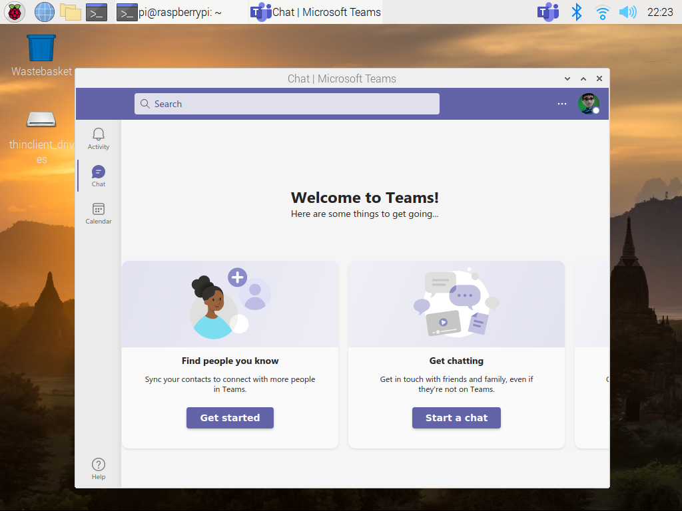Click the Teams tray icon

548,12
